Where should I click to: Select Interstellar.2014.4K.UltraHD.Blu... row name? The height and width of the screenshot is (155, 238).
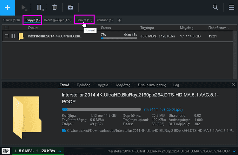[56, 36]
